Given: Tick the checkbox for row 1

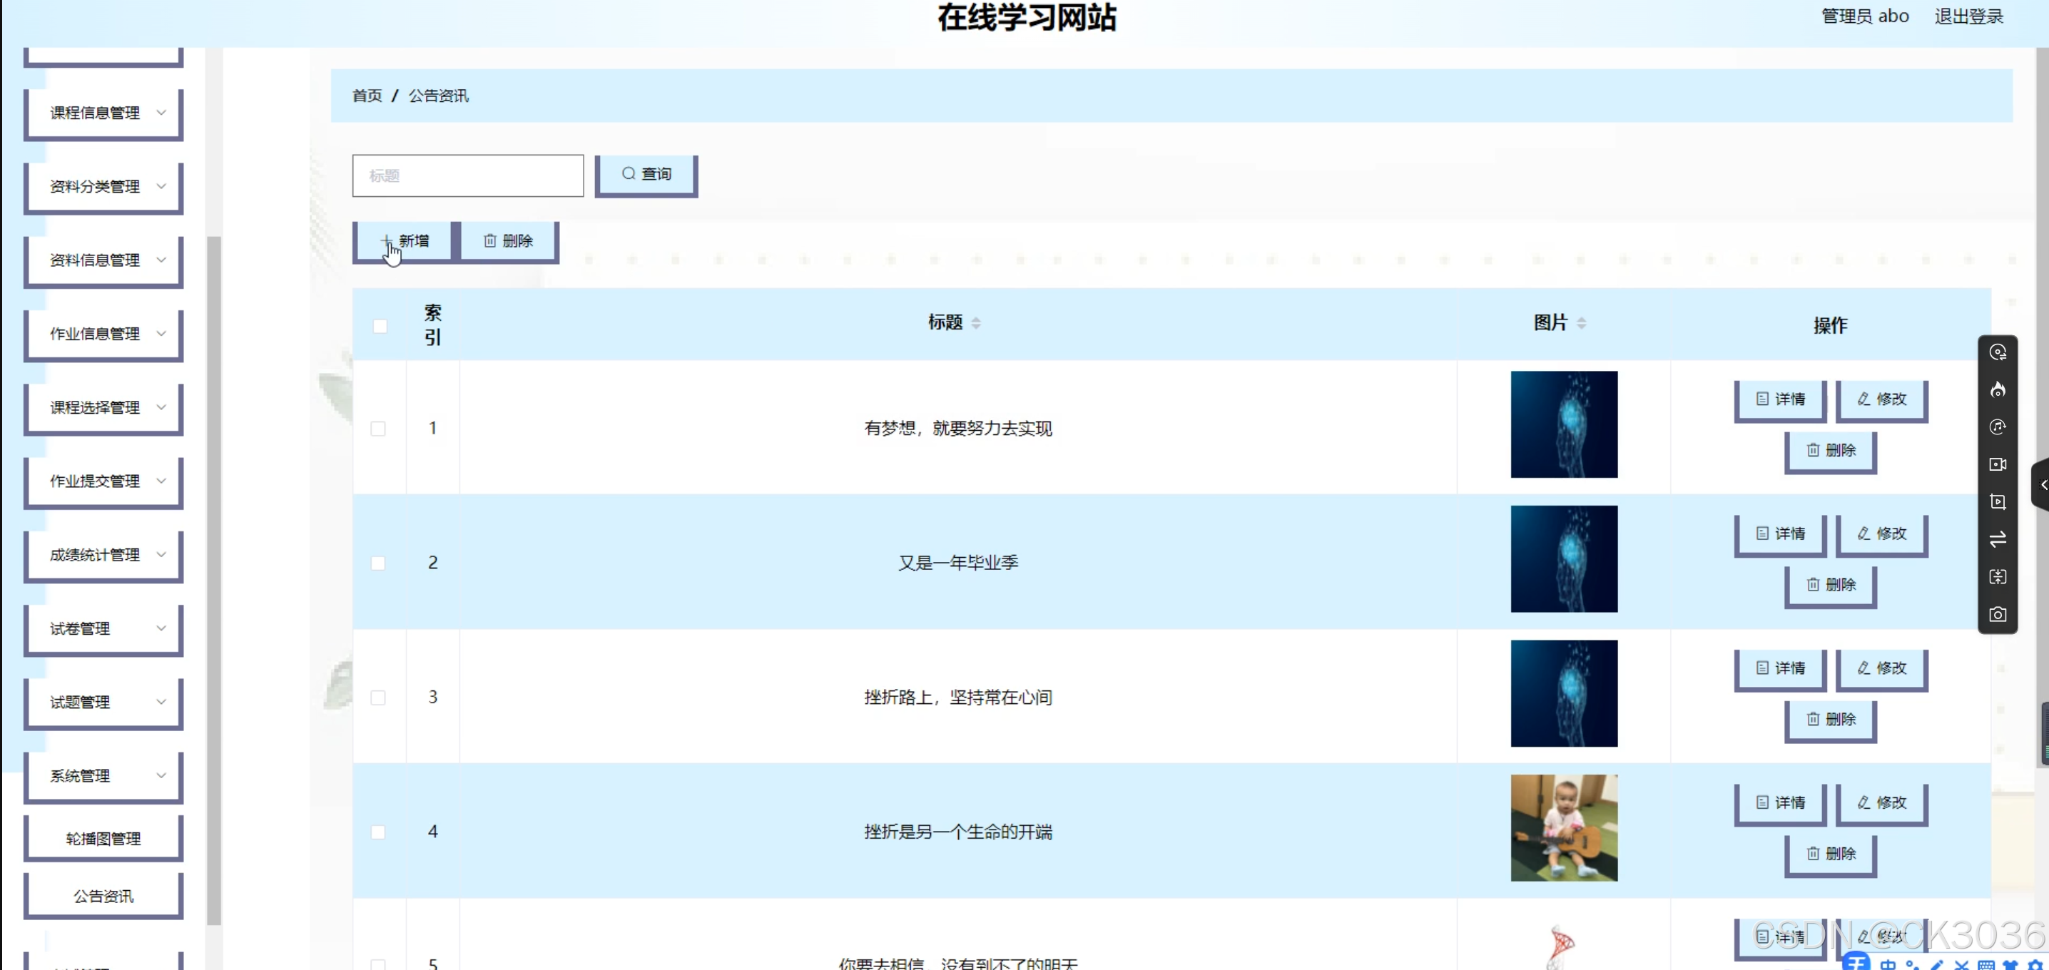Looking at the screenshot, I should (378, 429).
